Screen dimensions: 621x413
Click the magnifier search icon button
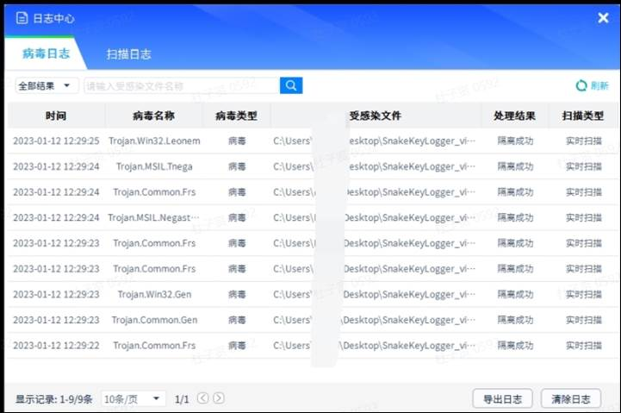(291, 85)
